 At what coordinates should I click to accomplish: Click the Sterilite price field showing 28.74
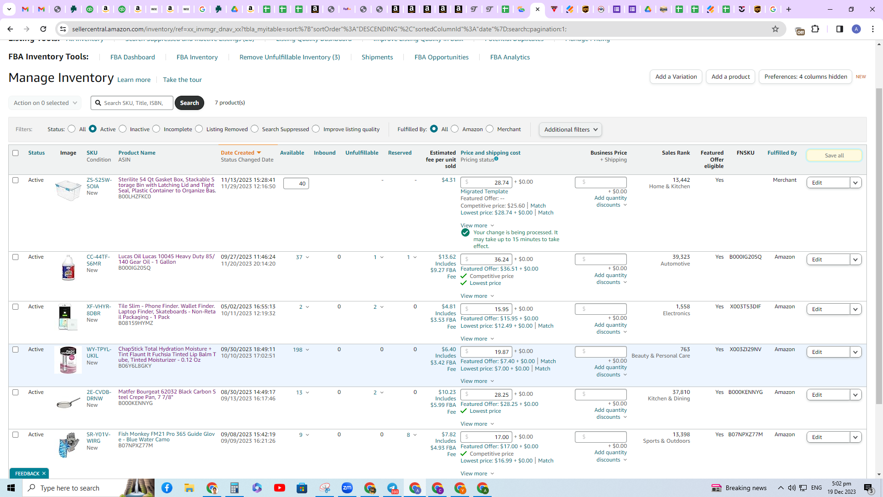click(x=487, y=182)
